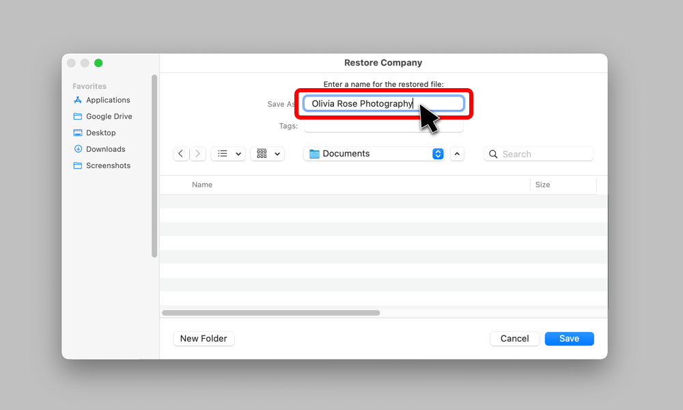The image size is (683, 410).
Task: Open Applications in the sidebar
Action: pos(108,100)
